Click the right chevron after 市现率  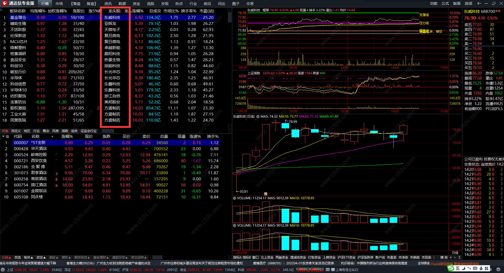(434, 258)
